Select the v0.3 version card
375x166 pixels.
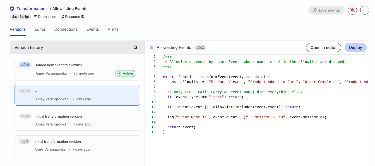tap(77, 95)
